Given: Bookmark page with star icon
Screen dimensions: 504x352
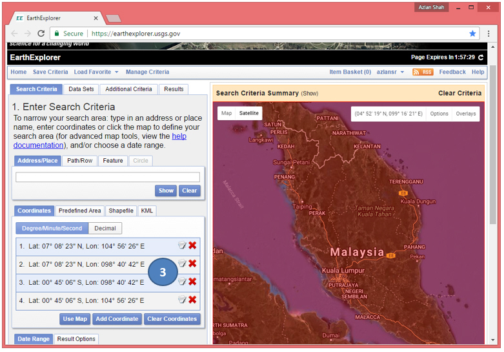Looking at the screenshot, I should (x=472, y=34).
